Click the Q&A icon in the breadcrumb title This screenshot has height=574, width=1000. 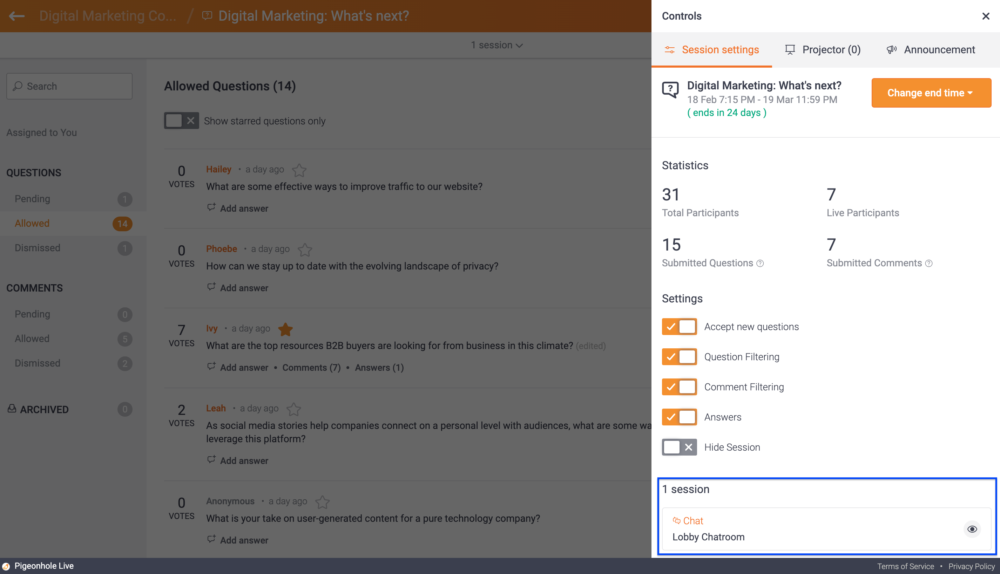point(207,16)
